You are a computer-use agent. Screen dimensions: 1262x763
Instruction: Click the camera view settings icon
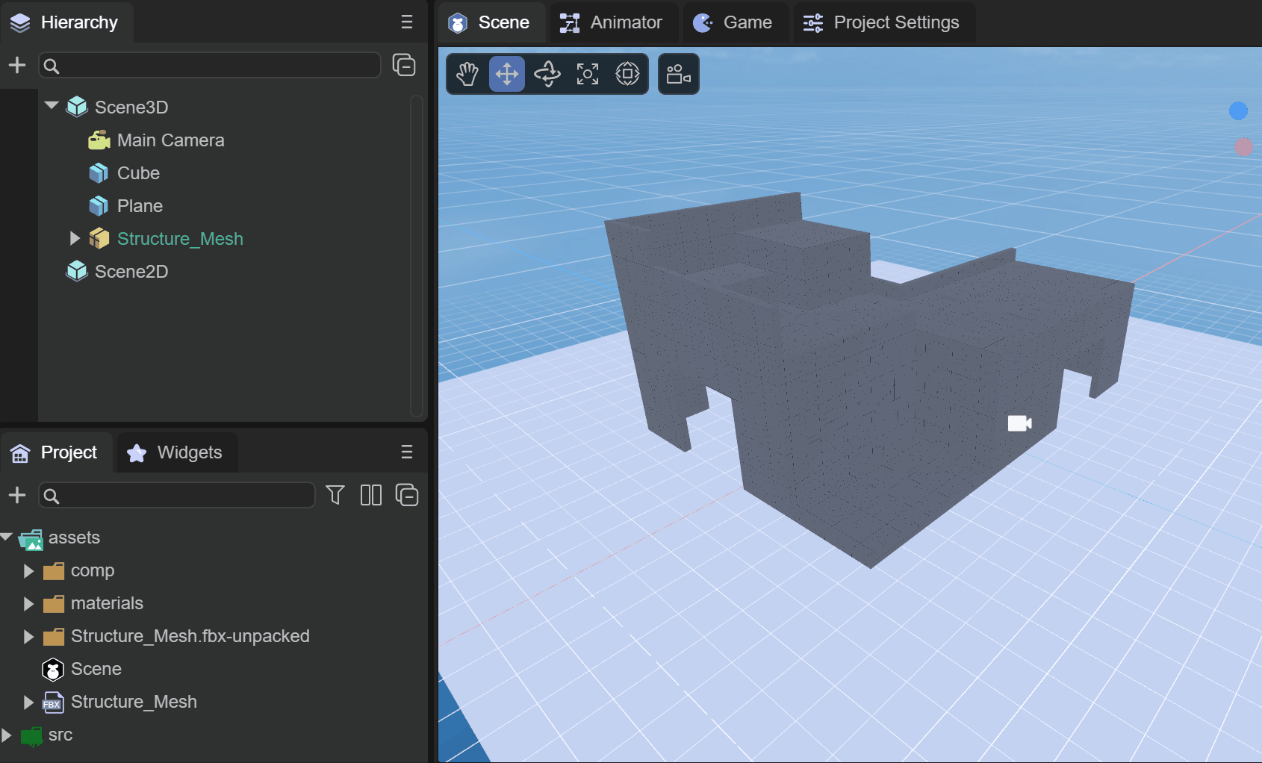678,74
